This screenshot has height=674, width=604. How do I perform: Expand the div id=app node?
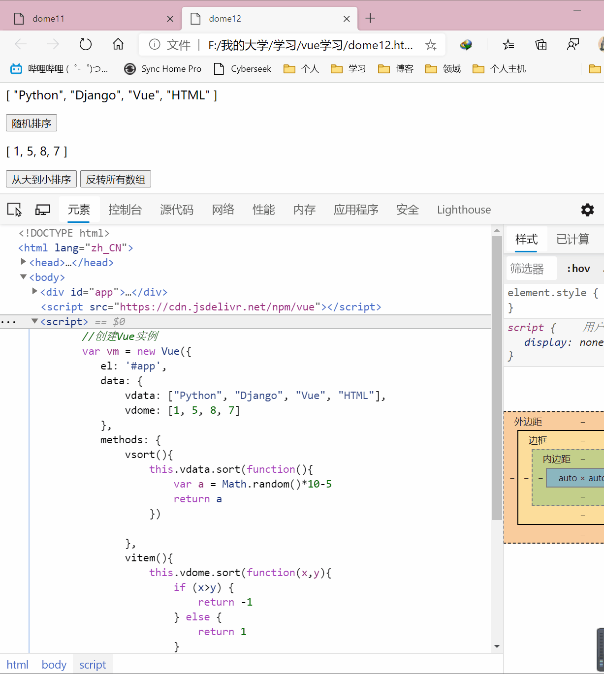[x=34, y=291]
